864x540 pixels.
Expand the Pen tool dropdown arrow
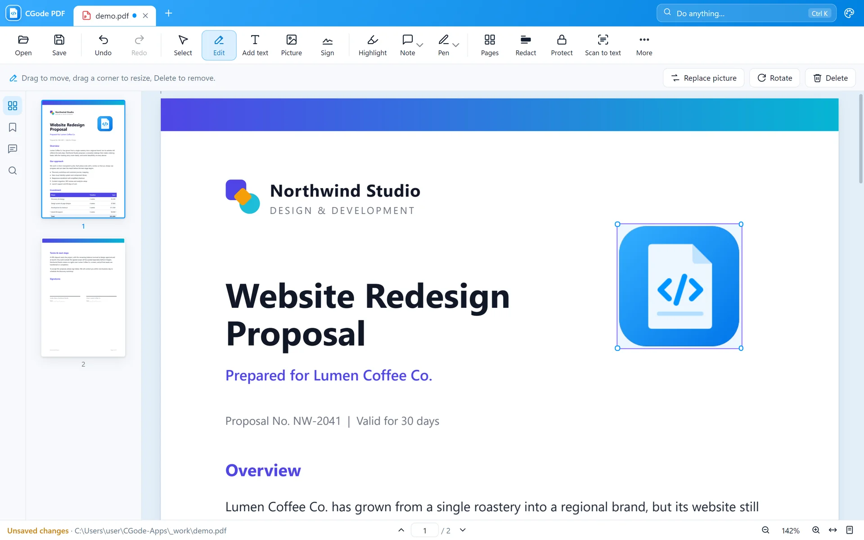coord(456,45)
